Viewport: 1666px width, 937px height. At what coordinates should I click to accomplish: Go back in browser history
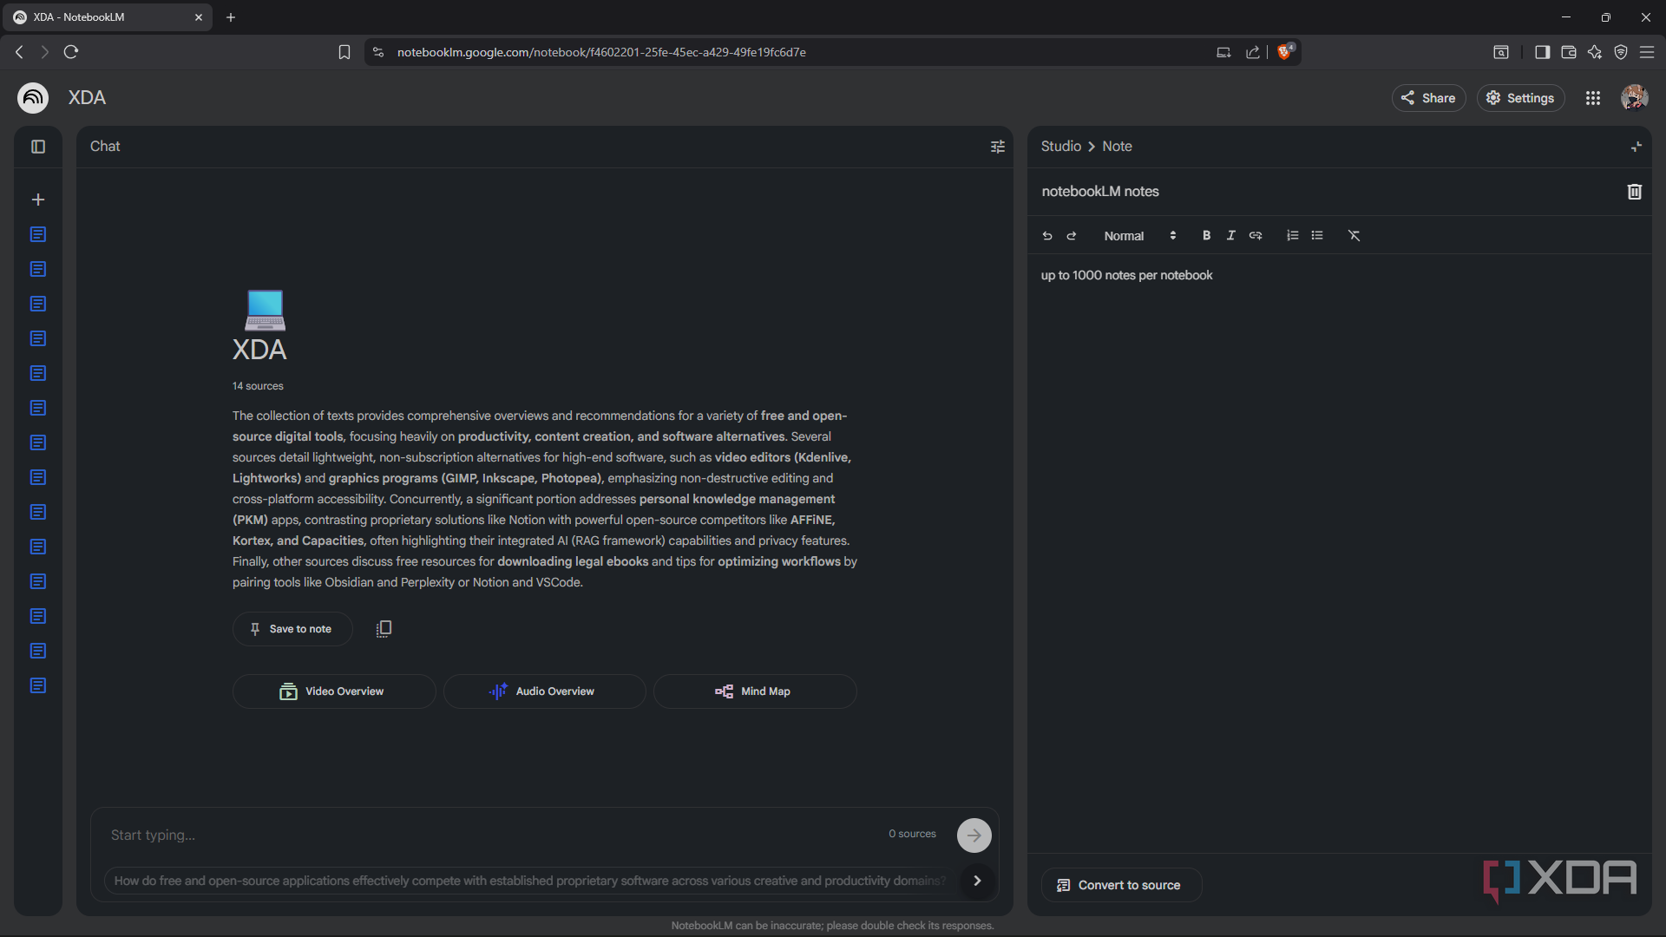point(19,52)
